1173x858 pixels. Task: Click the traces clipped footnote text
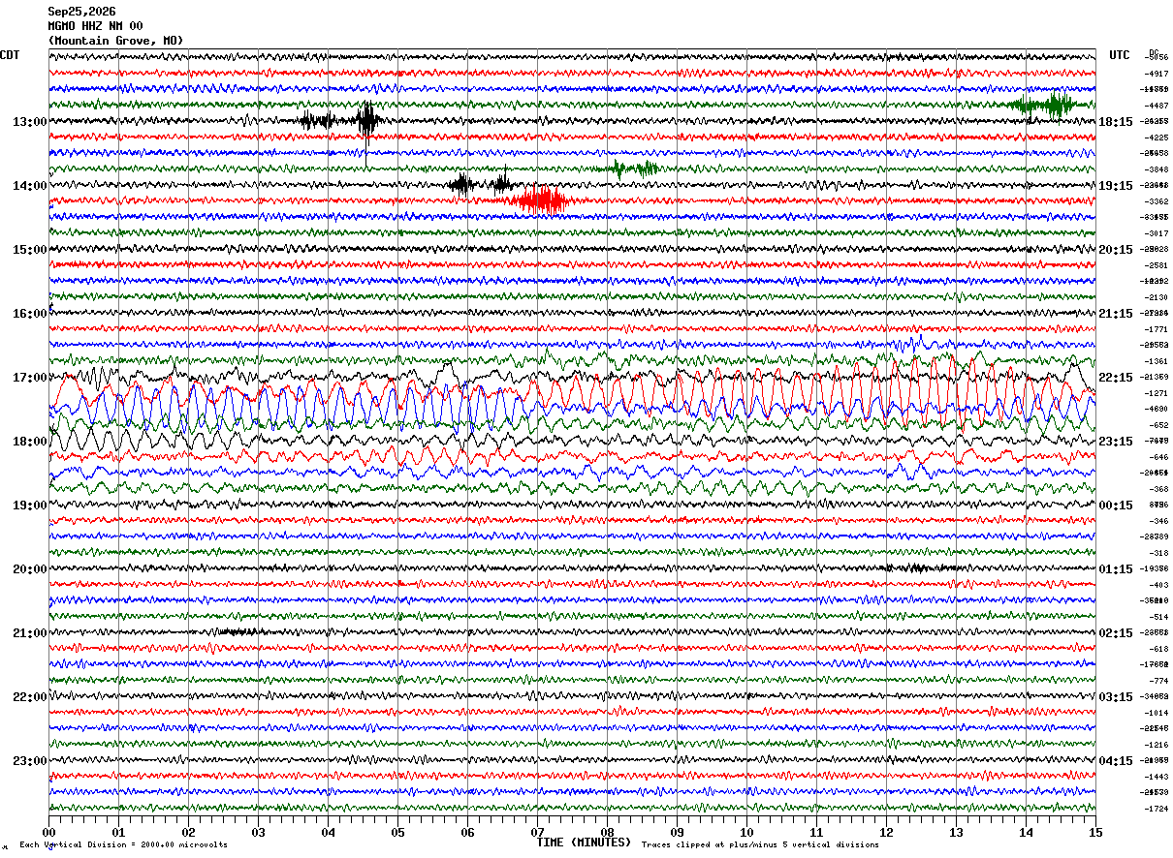(760, 844)
